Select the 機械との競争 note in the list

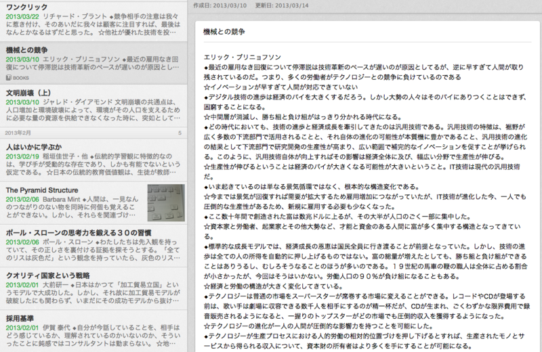[93, 63]
